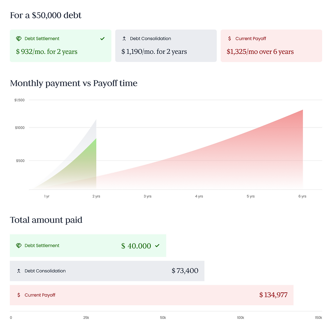Click the green checkmark on Debt Settlement card

tap(102, 39)
